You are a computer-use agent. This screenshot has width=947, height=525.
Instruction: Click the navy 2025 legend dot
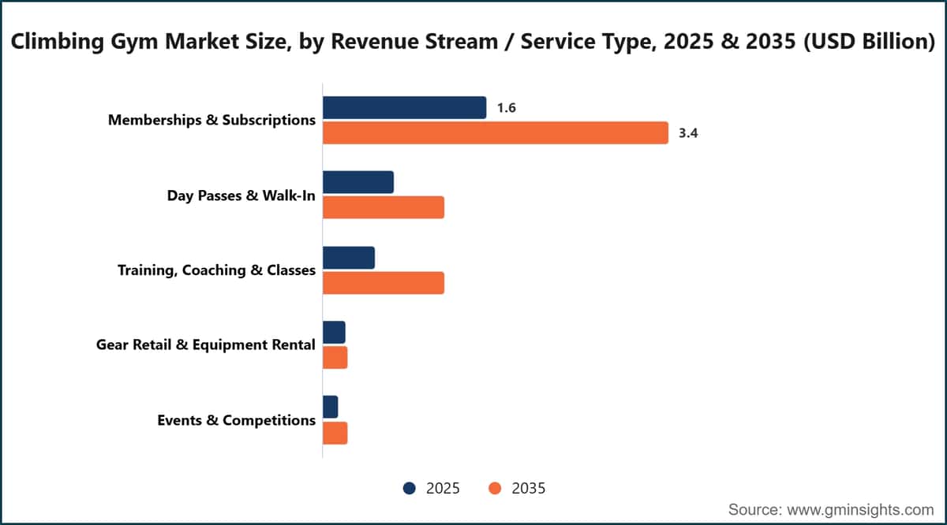click(x=410, y=489)
